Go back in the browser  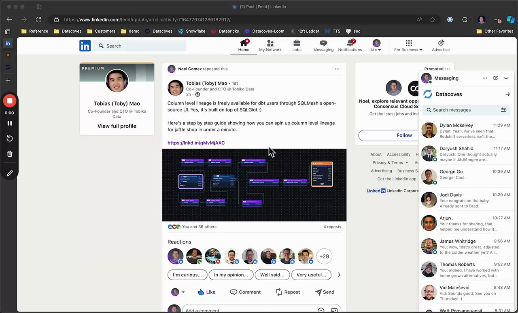(x=9, y=19)
